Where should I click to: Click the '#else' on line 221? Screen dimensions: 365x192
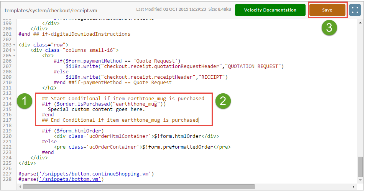point(49,141)
